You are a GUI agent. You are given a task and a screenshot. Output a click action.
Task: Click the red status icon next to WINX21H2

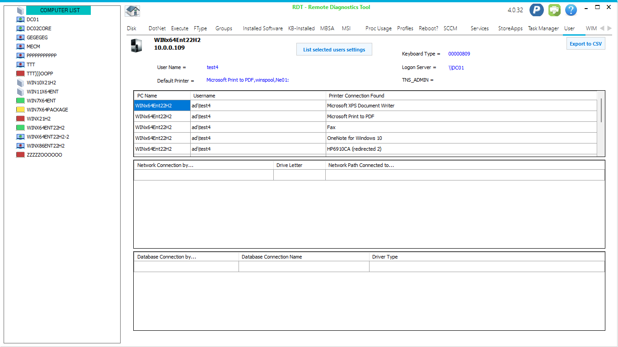[20, 119]
